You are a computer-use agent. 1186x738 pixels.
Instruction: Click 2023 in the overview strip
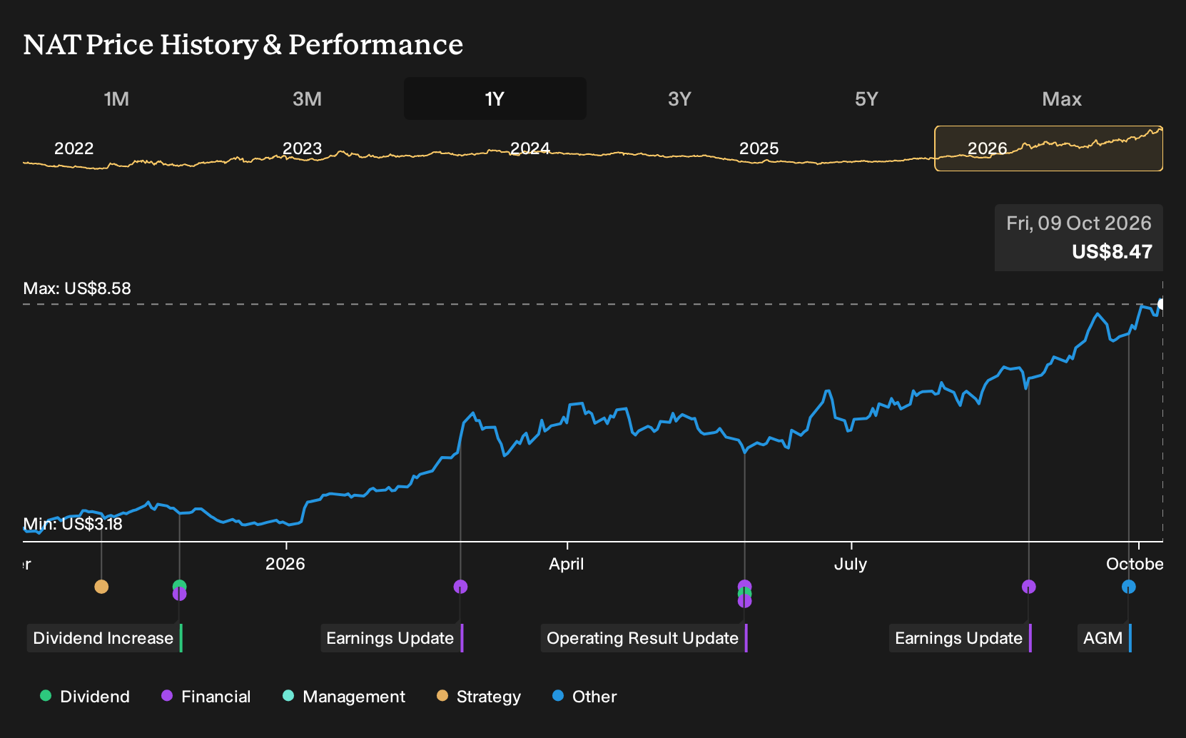(x=303, y=148)
